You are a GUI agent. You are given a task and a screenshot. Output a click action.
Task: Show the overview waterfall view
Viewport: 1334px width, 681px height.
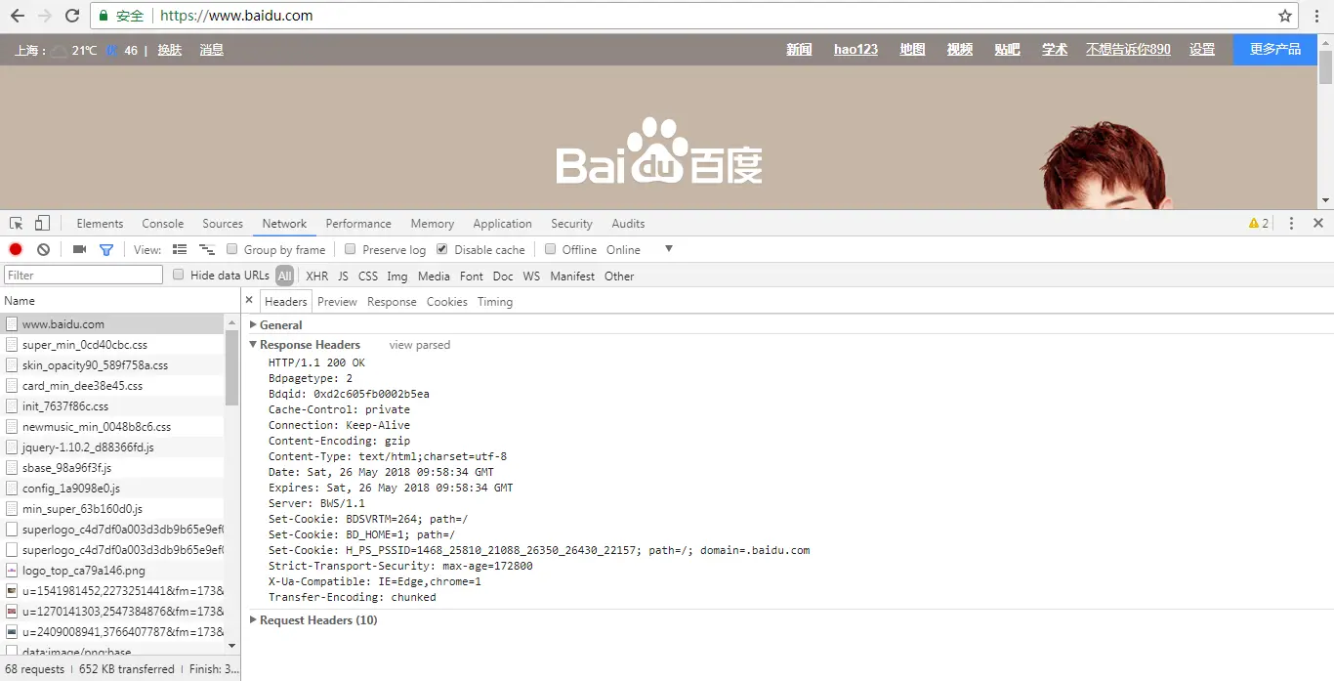click(207, 250)
